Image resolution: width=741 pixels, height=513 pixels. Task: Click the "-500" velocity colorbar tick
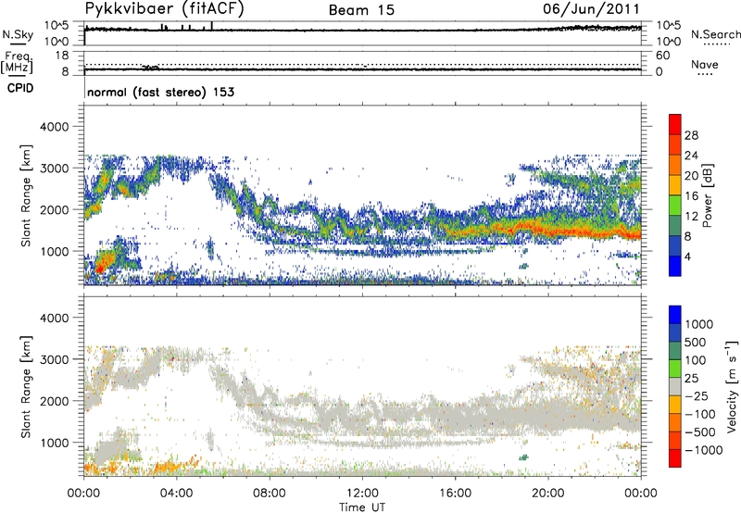coord(701,432)
